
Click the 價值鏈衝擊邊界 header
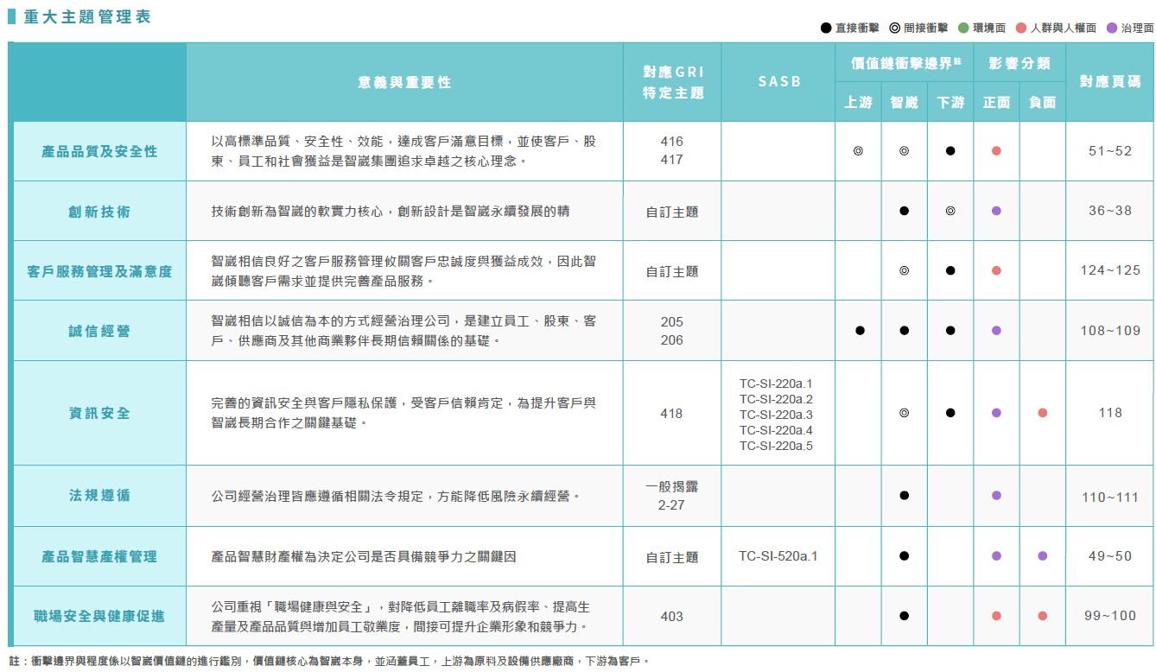click(x=904, y=63)
